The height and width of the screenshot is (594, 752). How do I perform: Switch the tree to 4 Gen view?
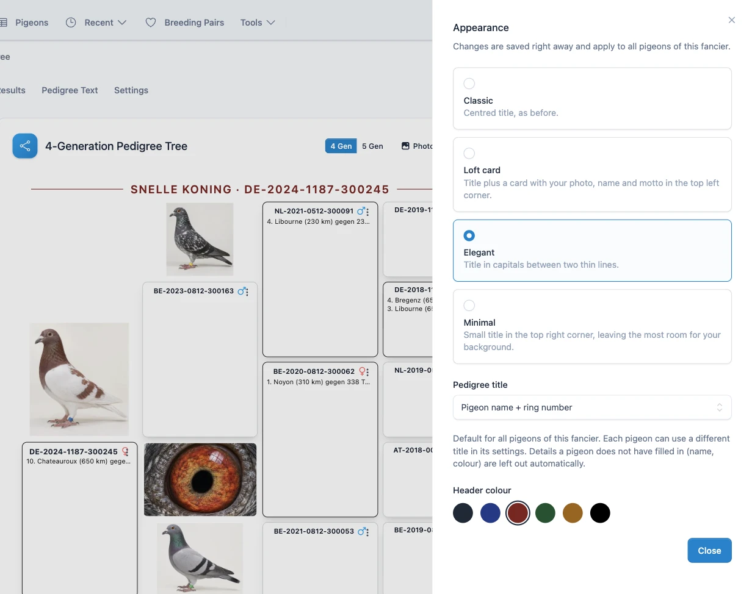click(x=341, y=146)
